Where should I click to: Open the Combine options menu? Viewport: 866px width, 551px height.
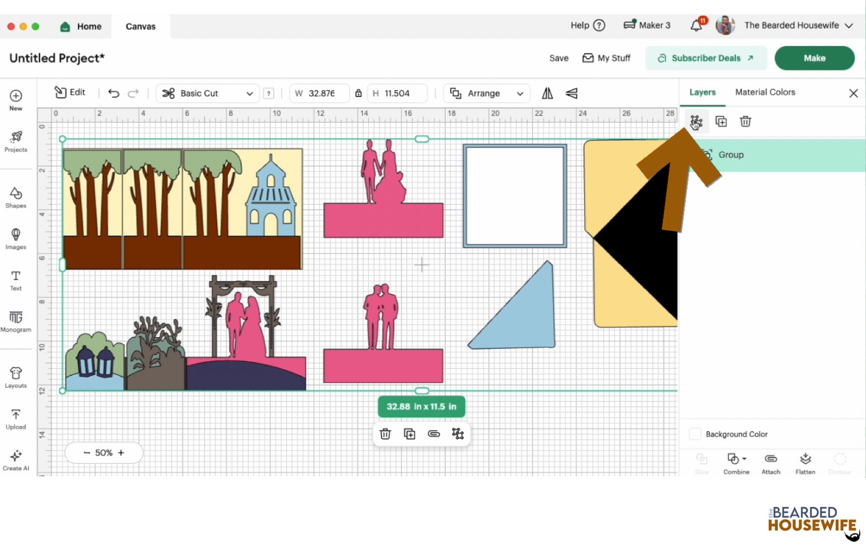pos(736,463)
